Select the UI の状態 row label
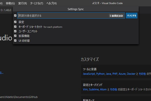The image size is (151, 101). 24,41
